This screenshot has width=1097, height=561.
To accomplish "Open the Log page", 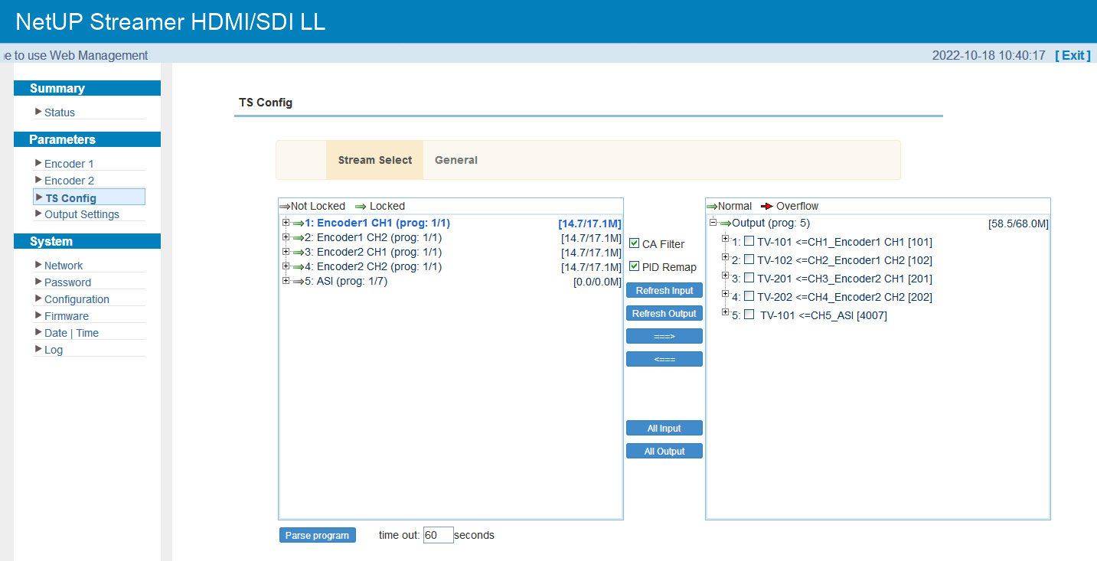I will click(54, 350).
